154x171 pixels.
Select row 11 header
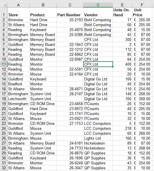tap(3, 64)
